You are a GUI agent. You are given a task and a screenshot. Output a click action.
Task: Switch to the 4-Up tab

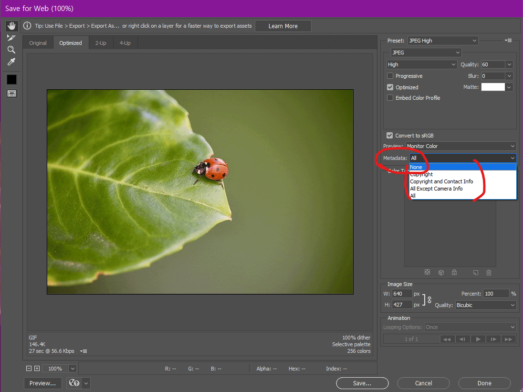[x=125, y=42]
